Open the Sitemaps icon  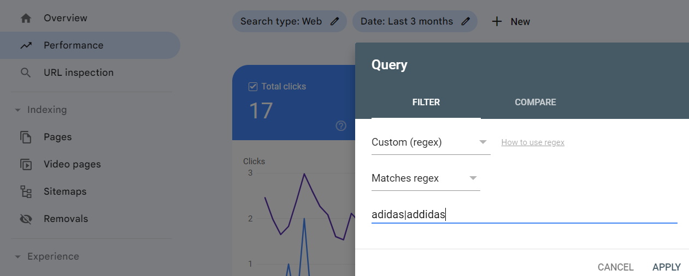pos(26,191)
